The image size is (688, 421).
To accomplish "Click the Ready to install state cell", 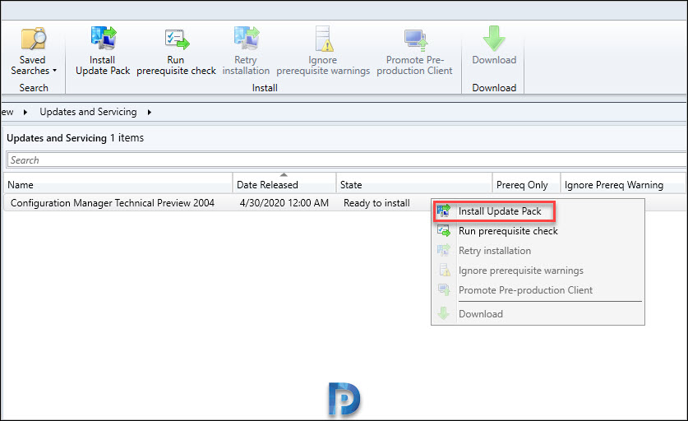I will pyautogui.click(x=376, y=203).
